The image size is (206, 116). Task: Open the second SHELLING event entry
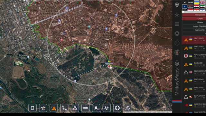194,48
